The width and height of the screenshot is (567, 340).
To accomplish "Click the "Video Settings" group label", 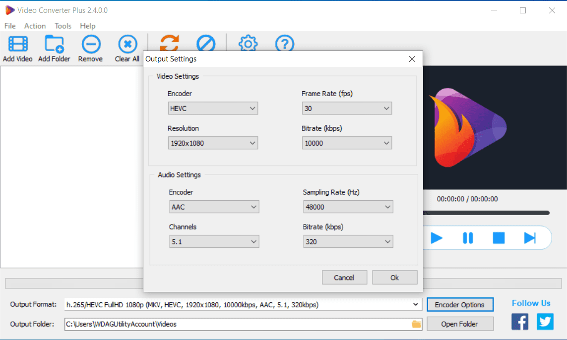I will 178,76.
